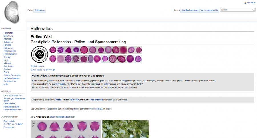Open Artenliste in the sidebar

(8, 39)
